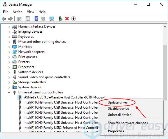Open the Action menu
This screenshot has height=139, width=168.
pyautogui.click(x=17, y=12)
